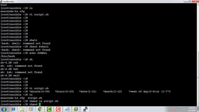Viewport: 199px width, 112px height.
Task: Launch Internet Explorer from the taskbar
Action: tap(13, 109)
